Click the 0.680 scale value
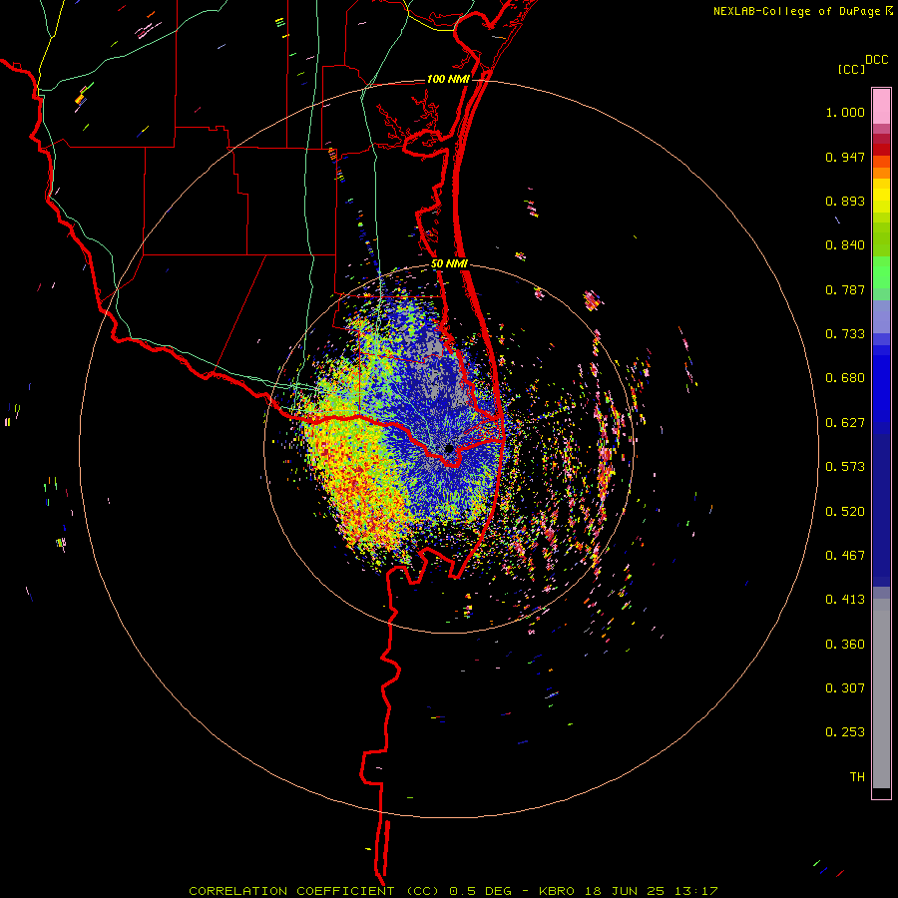 (845, 378)
